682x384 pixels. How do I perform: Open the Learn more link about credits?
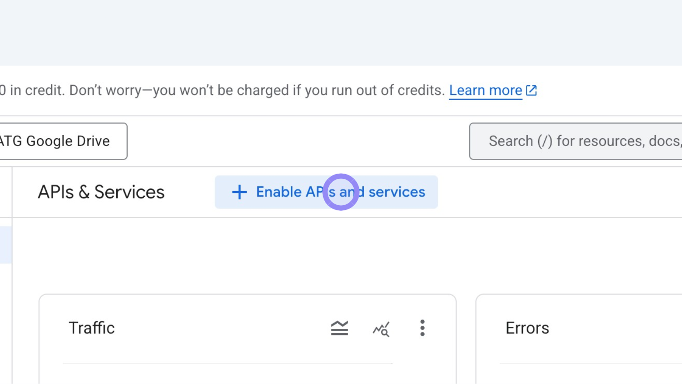pos(485,90)
